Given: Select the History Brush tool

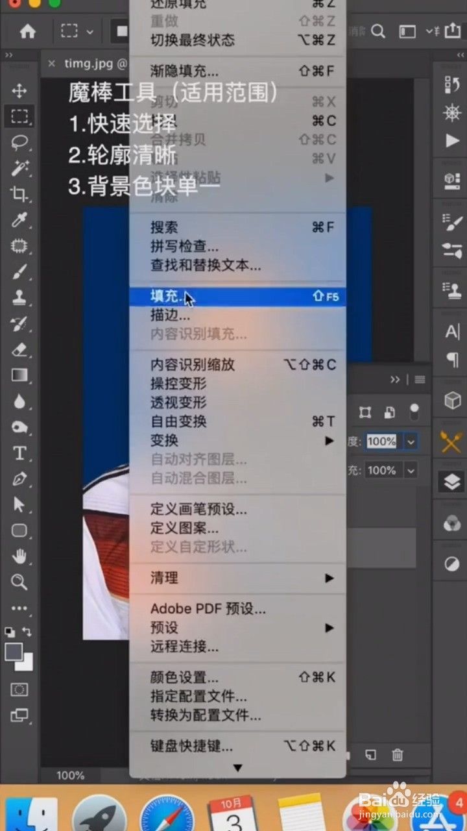Looking at the screenshot, I should coord(19,323).
